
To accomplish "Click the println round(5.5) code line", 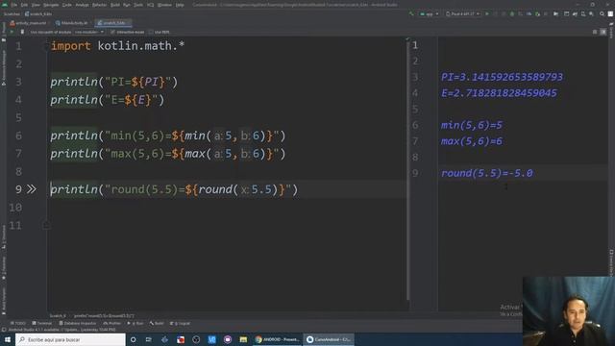I will (174, 189).
